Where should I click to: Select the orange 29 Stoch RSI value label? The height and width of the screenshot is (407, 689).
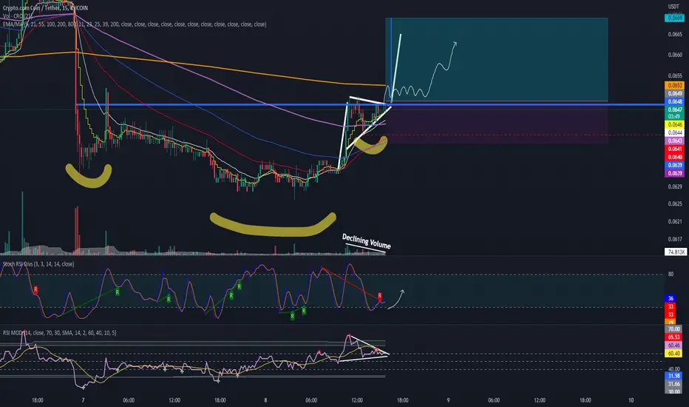(671, 323)
